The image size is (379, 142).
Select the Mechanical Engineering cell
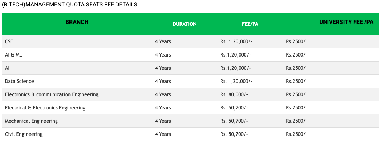pos(77,121)
